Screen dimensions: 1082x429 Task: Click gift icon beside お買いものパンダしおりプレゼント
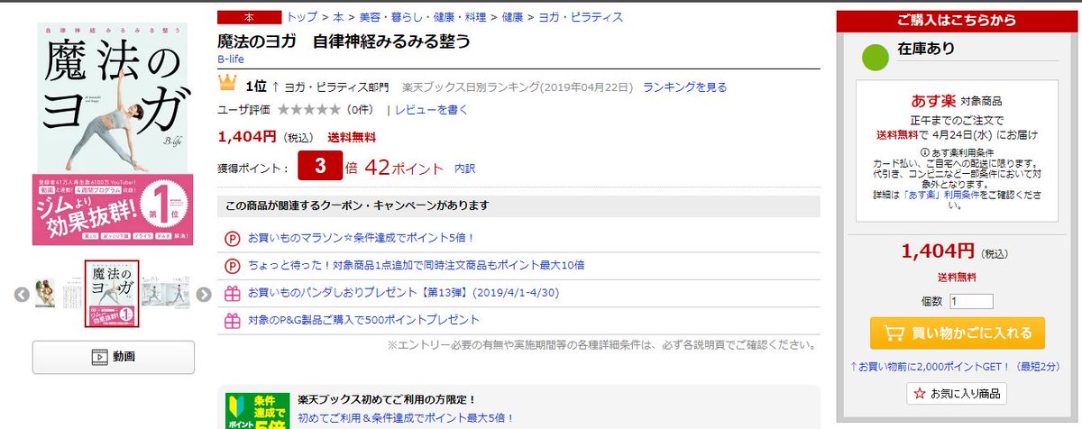click(231, 292)
